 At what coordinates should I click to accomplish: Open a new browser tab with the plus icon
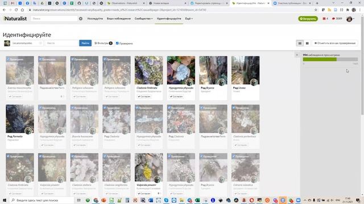[x=317, y=3]
